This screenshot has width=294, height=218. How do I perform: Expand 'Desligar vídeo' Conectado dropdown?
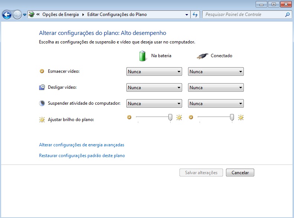click(216, 88)
